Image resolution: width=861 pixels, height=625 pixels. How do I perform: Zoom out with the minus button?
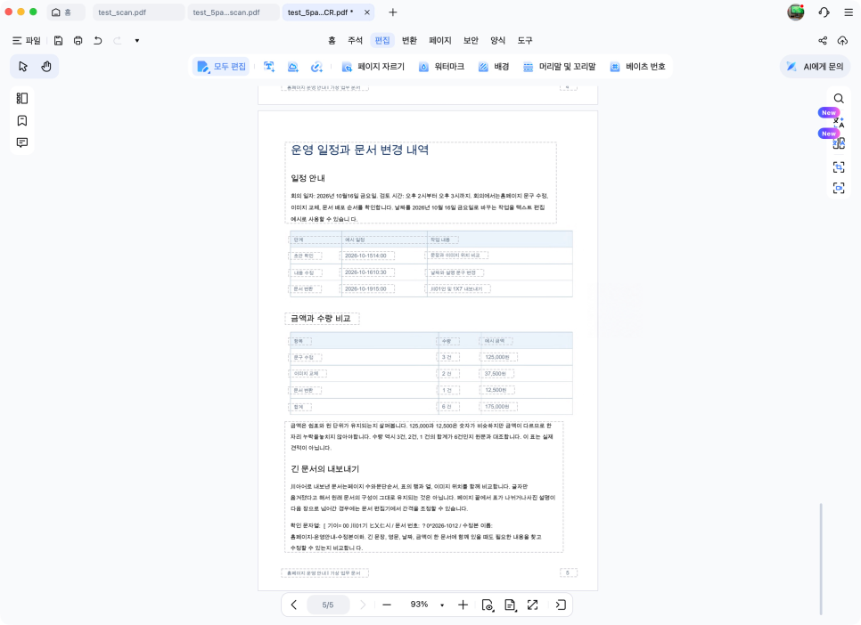(x=387, y=605)
